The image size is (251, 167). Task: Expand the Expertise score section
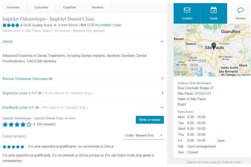tap(162, 93)
